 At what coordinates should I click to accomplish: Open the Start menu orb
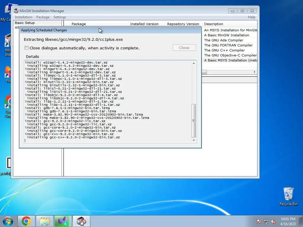tap(8, 221)
